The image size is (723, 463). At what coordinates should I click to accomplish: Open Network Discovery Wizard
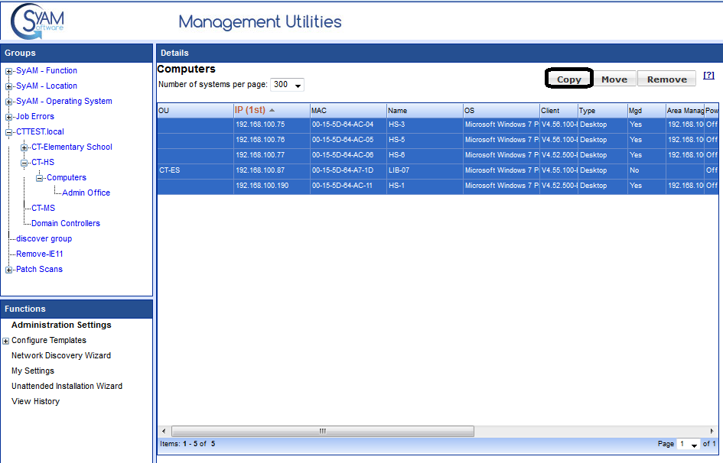coord(60,356)
